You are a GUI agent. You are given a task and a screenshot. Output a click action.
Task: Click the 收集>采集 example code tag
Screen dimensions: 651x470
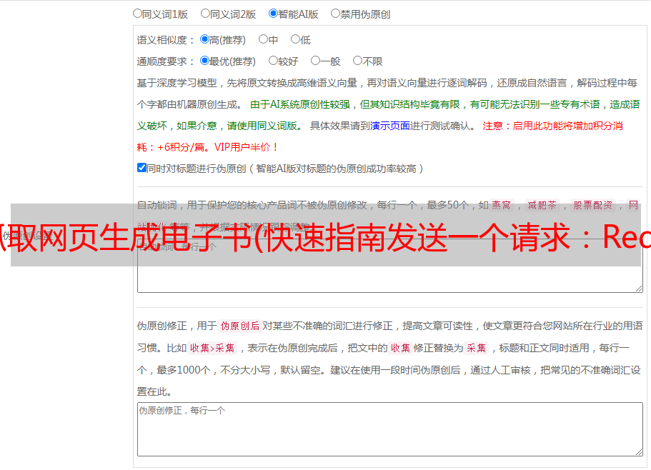(212, 349)
